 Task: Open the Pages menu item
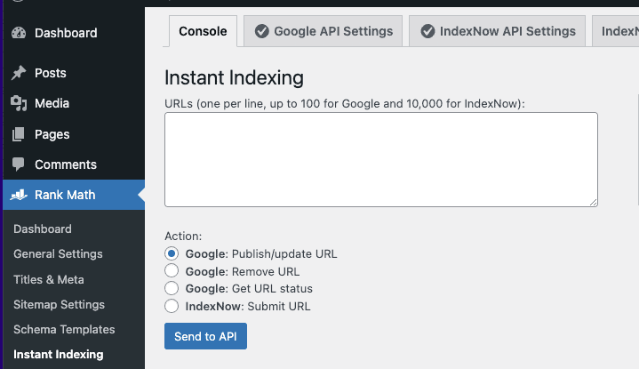pos(74,134)
